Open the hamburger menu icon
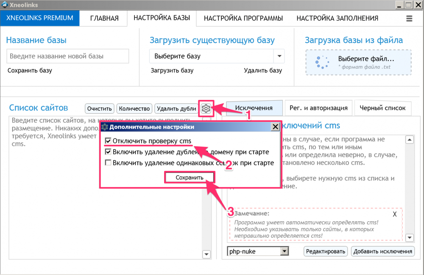Screen dimensions: 424x275 (x=409, y=18)
